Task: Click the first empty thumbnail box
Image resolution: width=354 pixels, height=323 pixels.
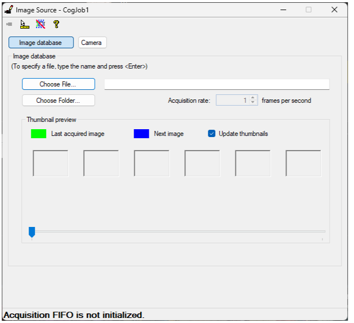Action: (51, 163)
